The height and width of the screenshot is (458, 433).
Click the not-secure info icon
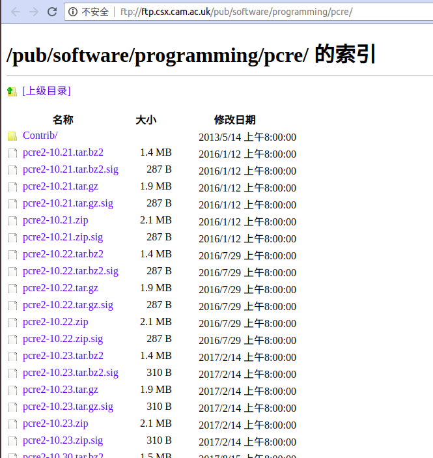(x=73, y=12)
